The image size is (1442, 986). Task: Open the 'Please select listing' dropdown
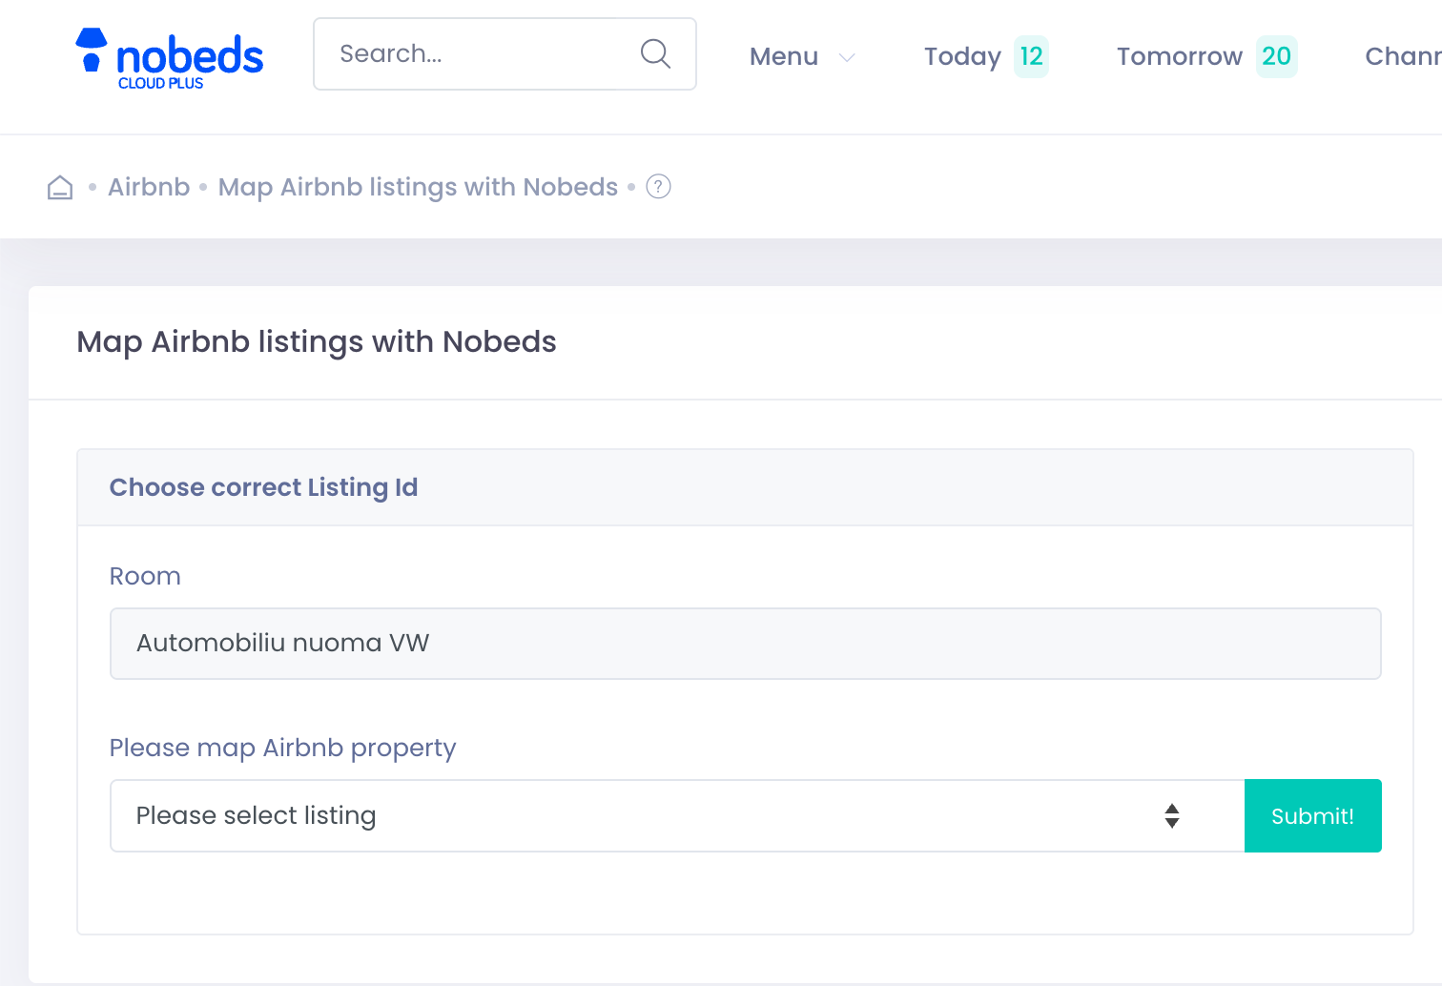click(x=668, y=816)
